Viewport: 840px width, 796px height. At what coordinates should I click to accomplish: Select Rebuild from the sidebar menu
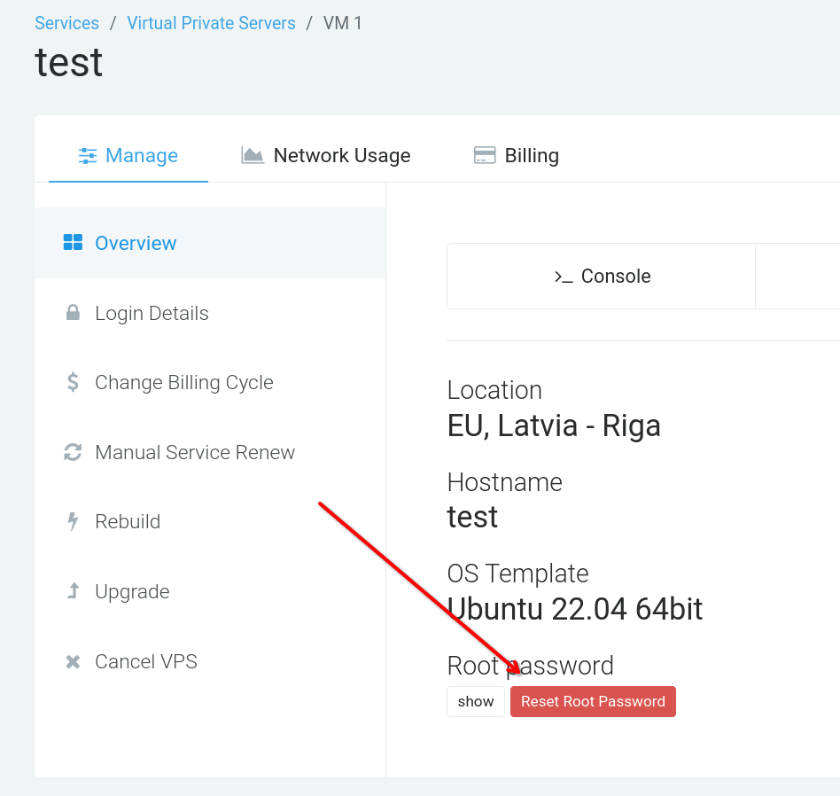click(x=127, y=521)
